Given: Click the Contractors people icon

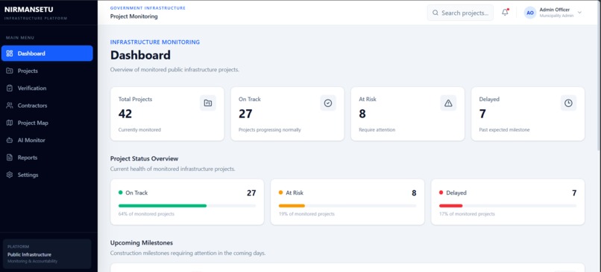Looking at the screenshot, I should coord(10,106).
